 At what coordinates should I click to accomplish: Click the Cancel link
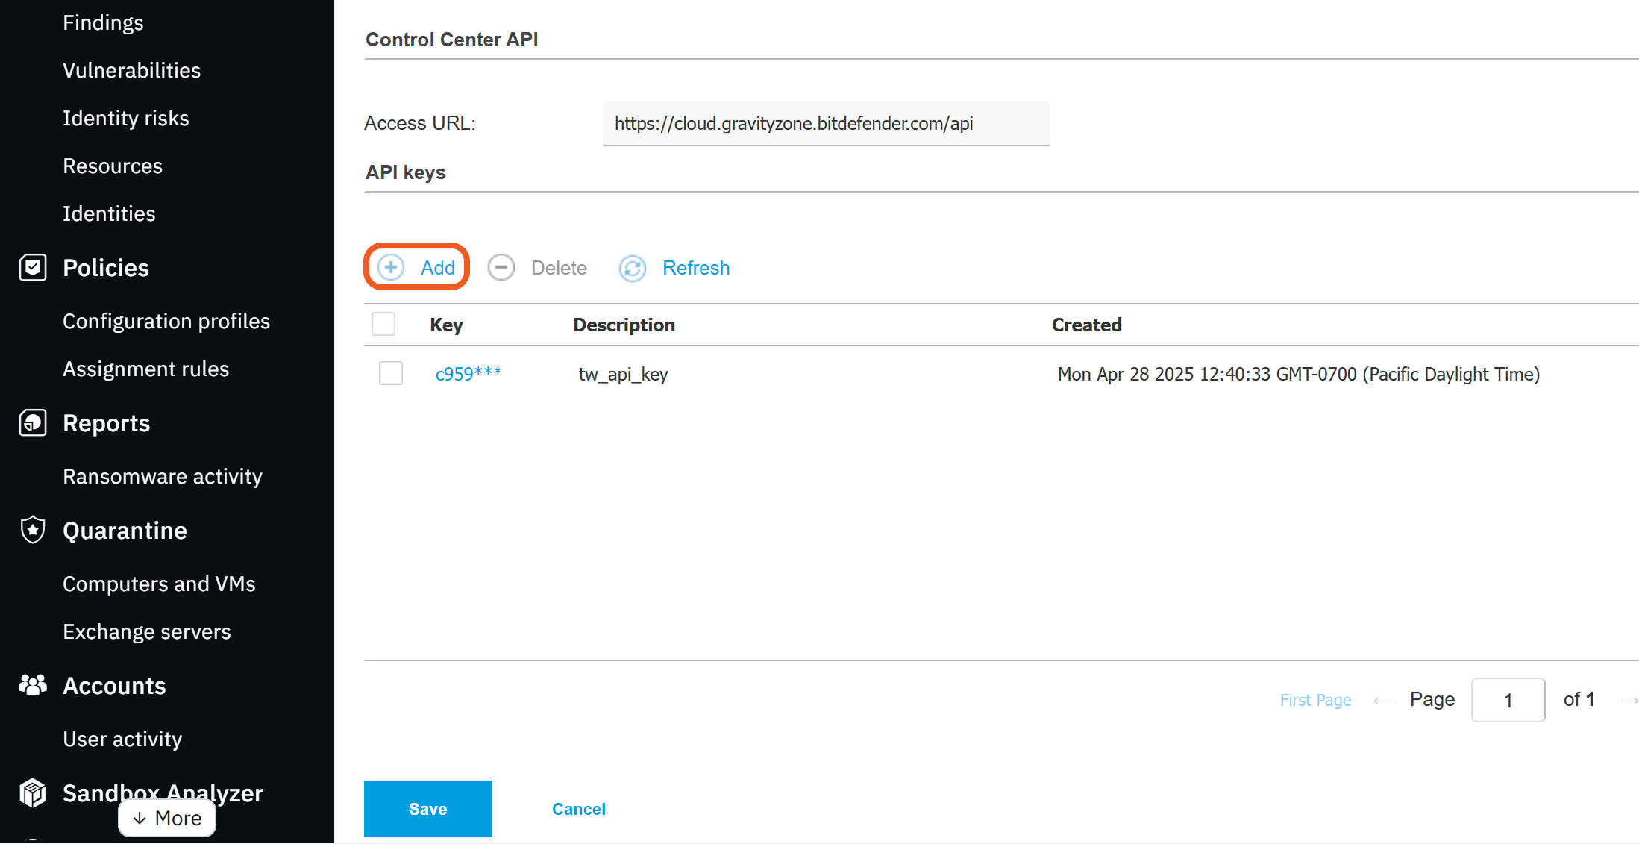578,809
